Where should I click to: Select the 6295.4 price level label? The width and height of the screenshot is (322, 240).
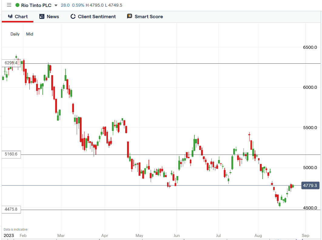11,63
